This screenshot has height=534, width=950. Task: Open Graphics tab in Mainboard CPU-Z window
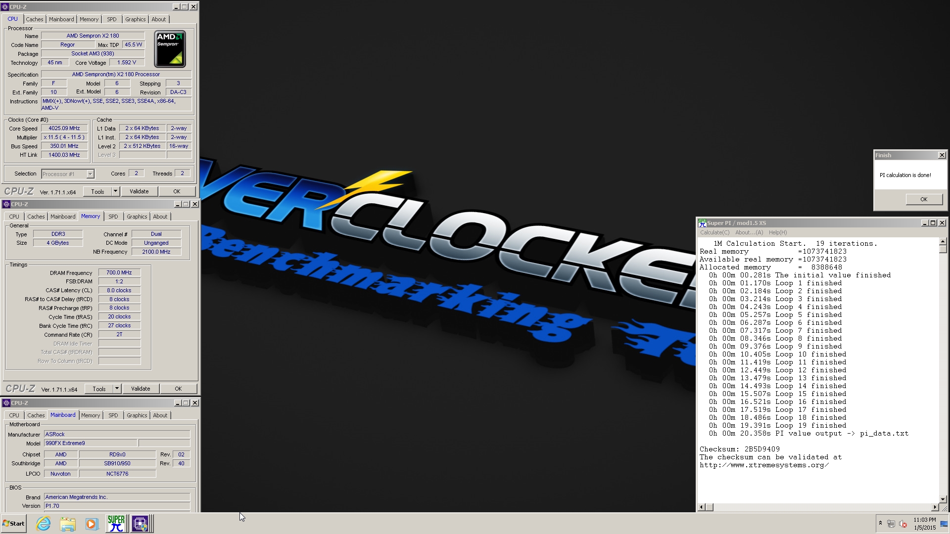pyautogui.click(x=137, y=415)
